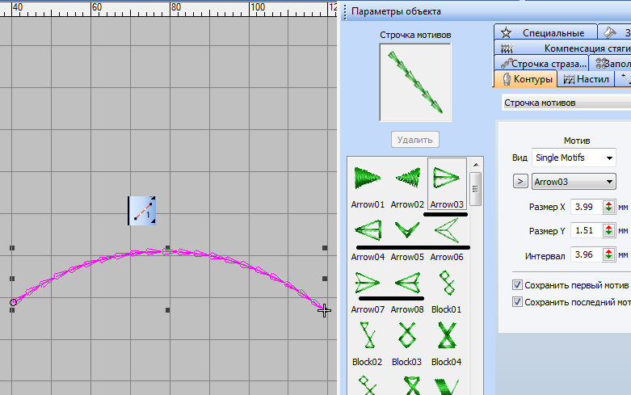Open the 'Строчка мотивов' stitch type dropdown
Screen dimensions: 631x395
(564, 103)
